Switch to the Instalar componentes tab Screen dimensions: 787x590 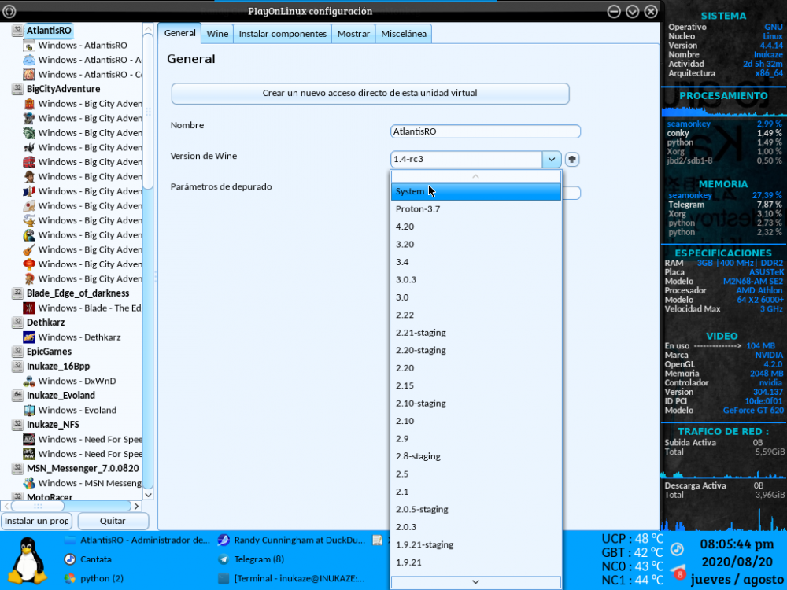click(283, 34)
